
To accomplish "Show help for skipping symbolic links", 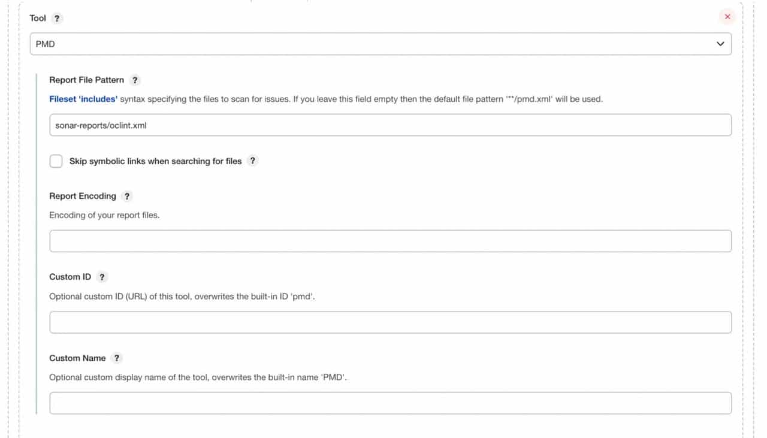I will 252,161.
